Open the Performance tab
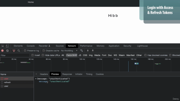 pos(86,46)
